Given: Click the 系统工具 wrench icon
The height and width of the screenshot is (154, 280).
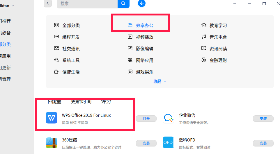Looking at the screenshot, I should (x=56, y=60).
